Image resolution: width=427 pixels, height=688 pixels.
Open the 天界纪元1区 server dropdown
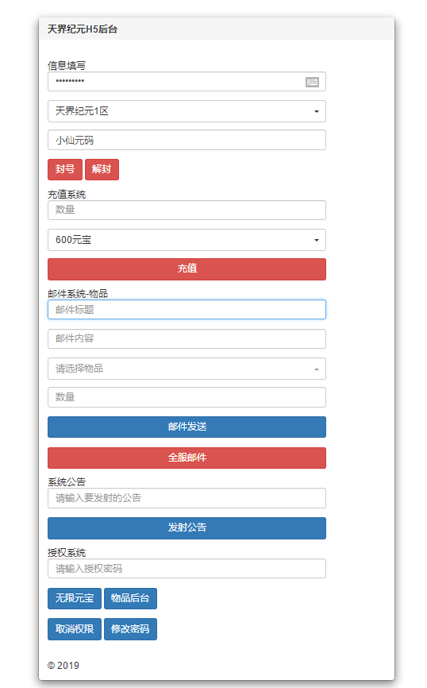click(x=187, y=111)
